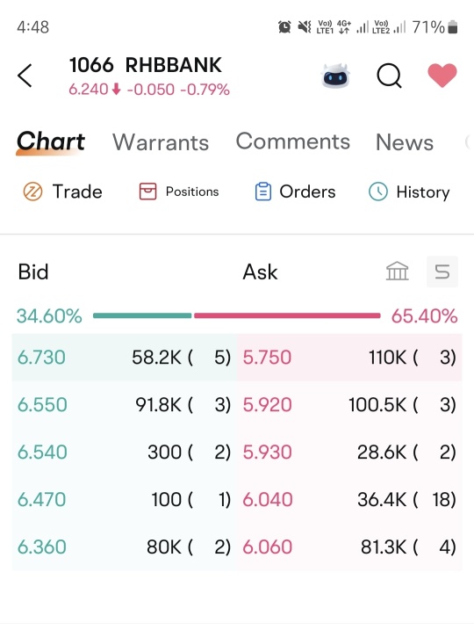Tap bid price 6.360
This screenshot has height=630, width=474.
coord(42,547)
